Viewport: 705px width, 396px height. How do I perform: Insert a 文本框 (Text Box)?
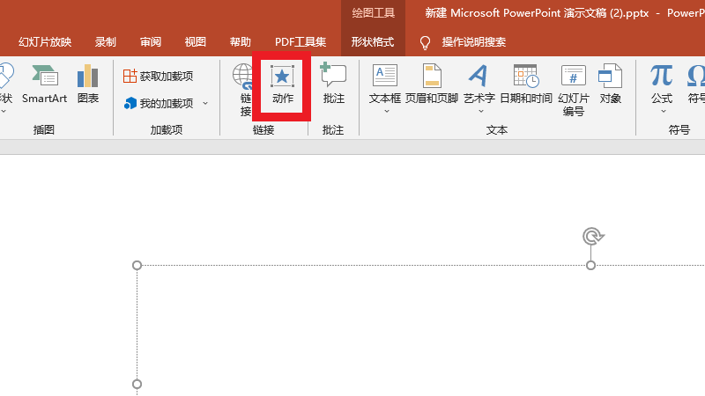[385, 84]
